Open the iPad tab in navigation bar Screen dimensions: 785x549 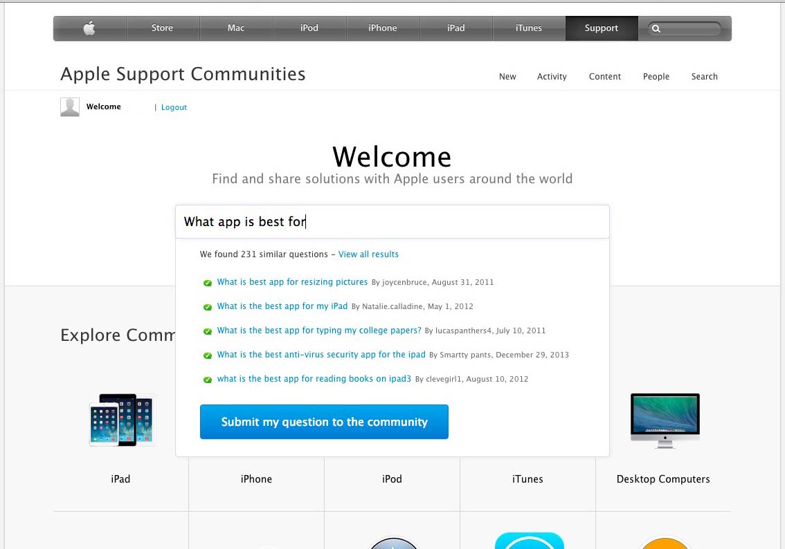click(x=455, y=28)
